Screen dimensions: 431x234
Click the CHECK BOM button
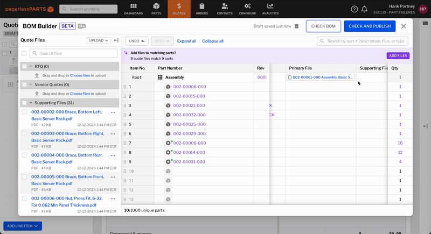point(323,26)
